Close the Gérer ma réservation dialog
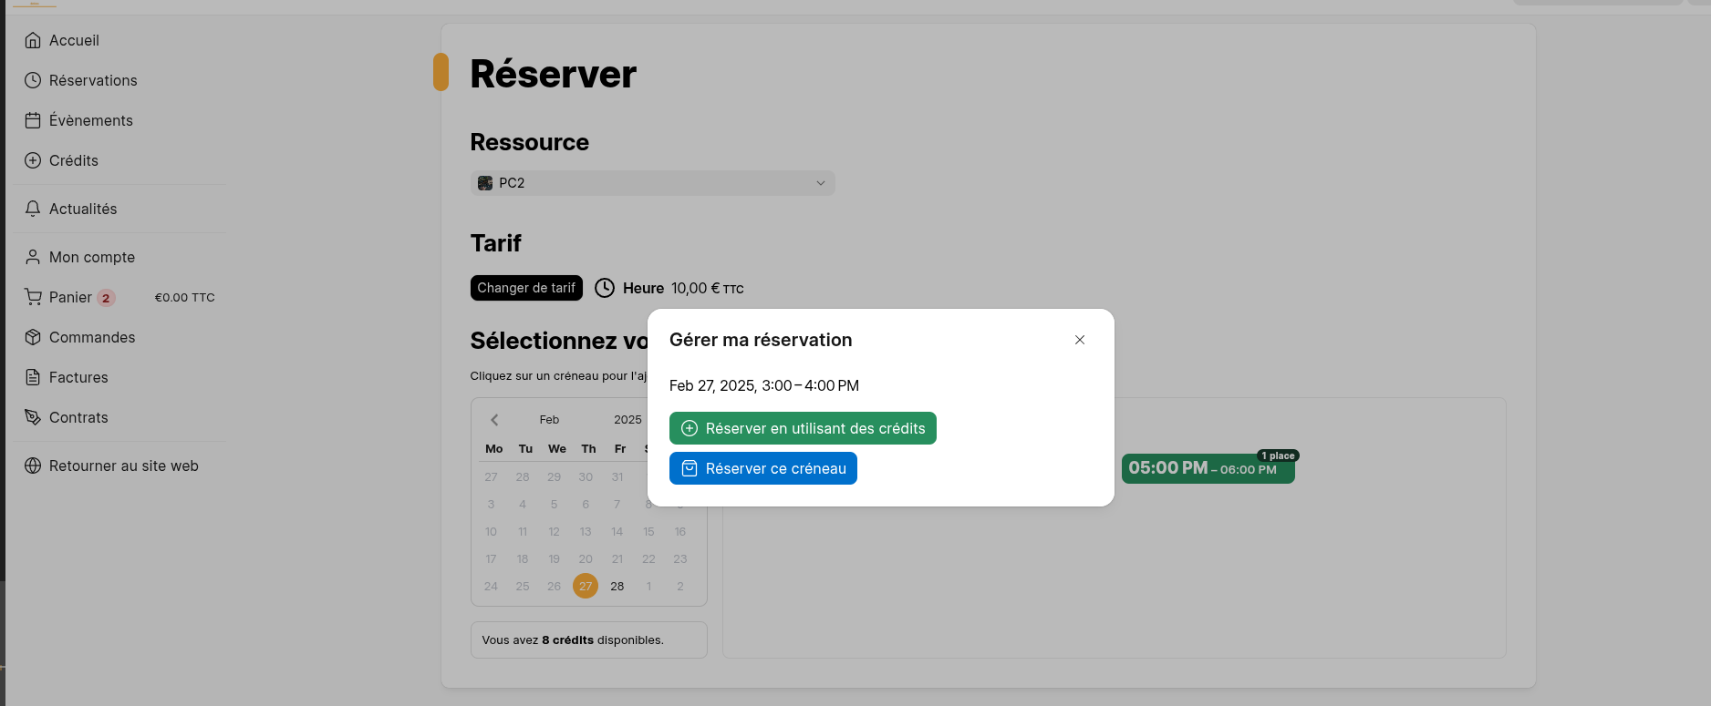Viewport: 1711px width, 706px height. 1079,340
